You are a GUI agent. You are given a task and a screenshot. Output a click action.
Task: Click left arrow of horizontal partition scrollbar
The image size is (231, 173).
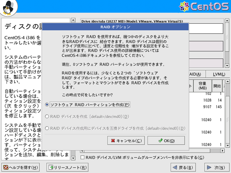coord(82,151)
